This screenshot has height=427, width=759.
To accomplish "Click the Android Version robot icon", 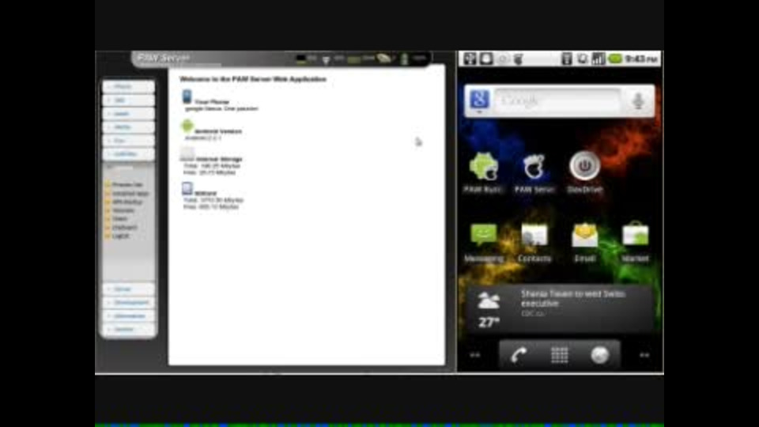I will (x=187, y=127).
